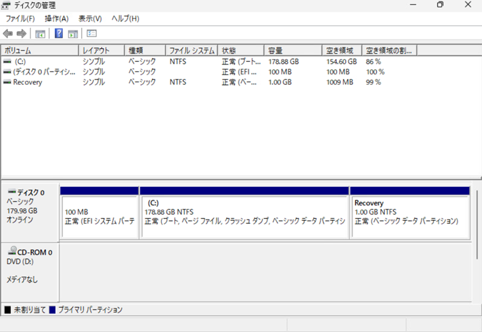This screenshot has height=332, width=482.
Task: Sort by ファイル システム column header
Action: [x=192, y=51]
